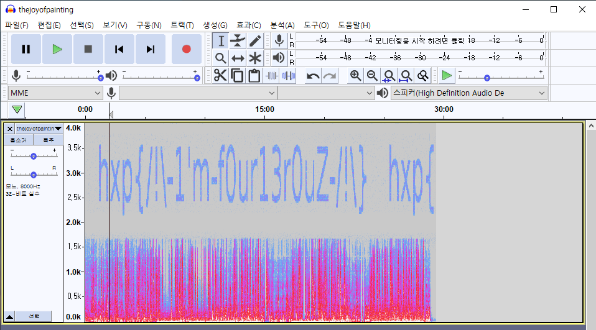Click Fit Selection to Width icon
Screen dimensions: 596x330
[389, 76]
